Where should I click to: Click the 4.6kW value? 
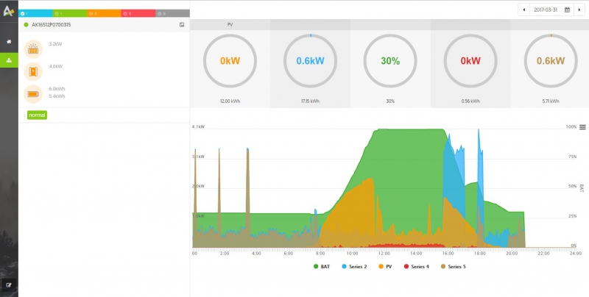coord(56,66)
